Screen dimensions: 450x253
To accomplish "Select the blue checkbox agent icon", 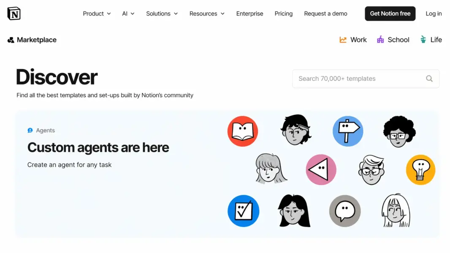I will tap(244, 211).
